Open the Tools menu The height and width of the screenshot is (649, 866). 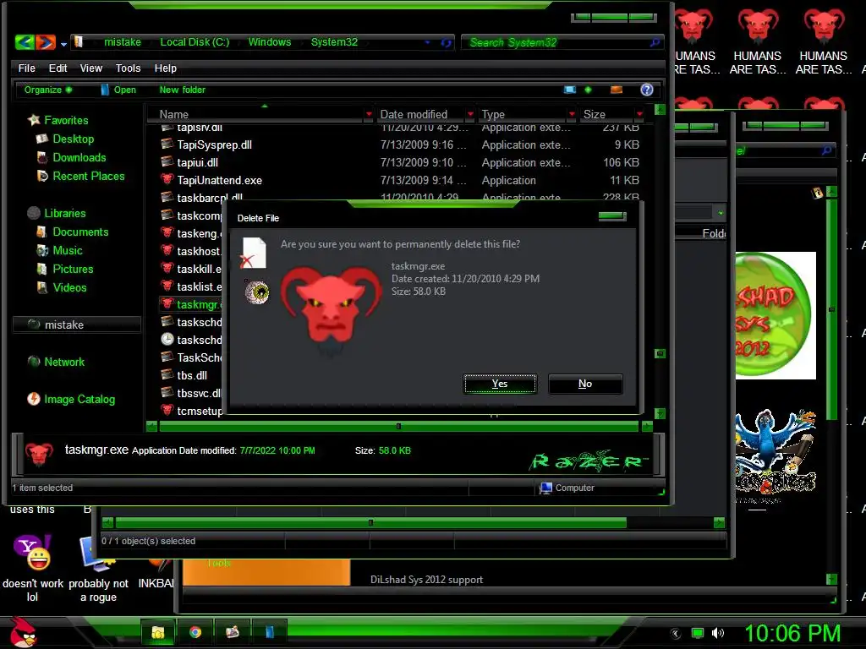coord(128,68)
